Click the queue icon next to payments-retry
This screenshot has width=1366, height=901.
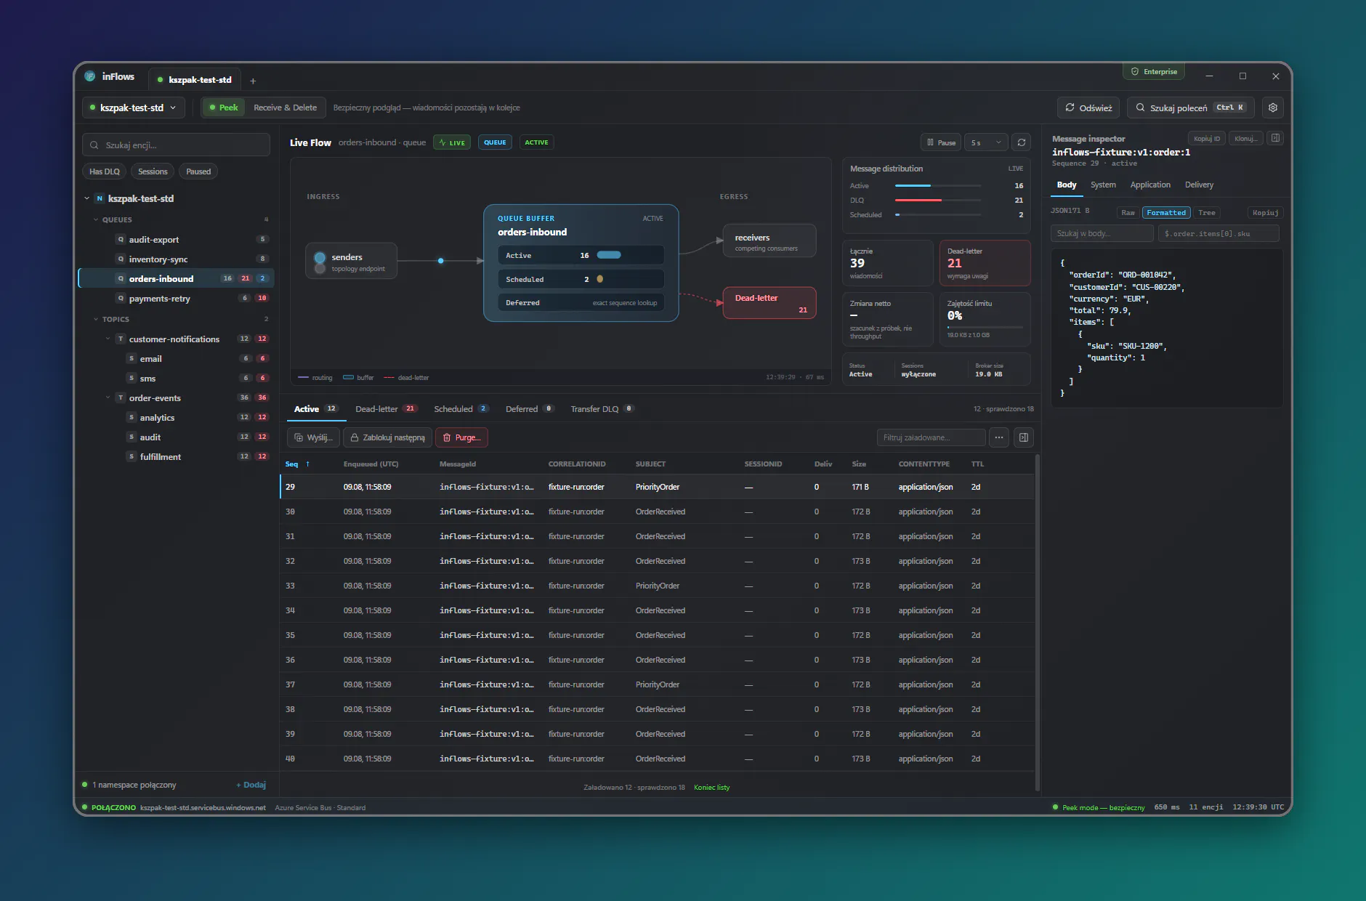click(121, 298)
